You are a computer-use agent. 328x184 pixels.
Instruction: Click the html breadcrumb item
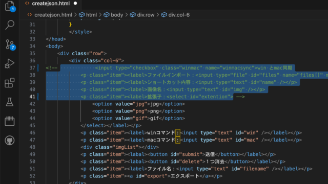91,15
